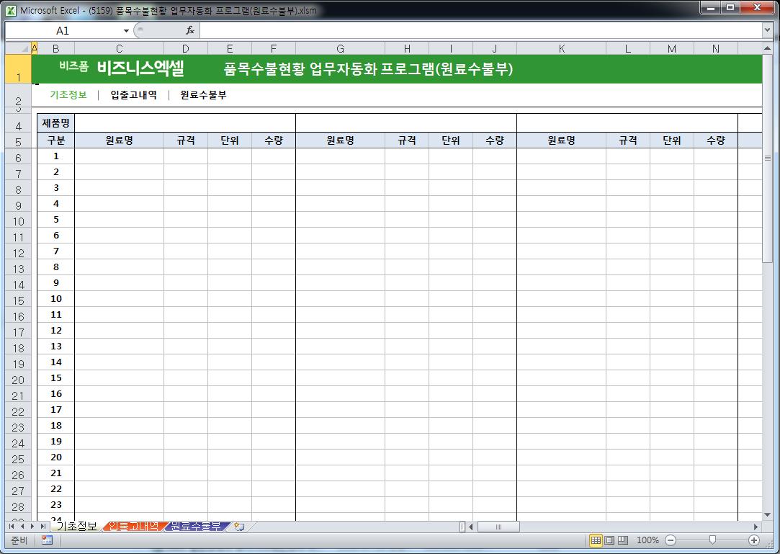Open the 원료수불부 sheet tab
This screenshot has width=780, height=554.
pos(197,527)
